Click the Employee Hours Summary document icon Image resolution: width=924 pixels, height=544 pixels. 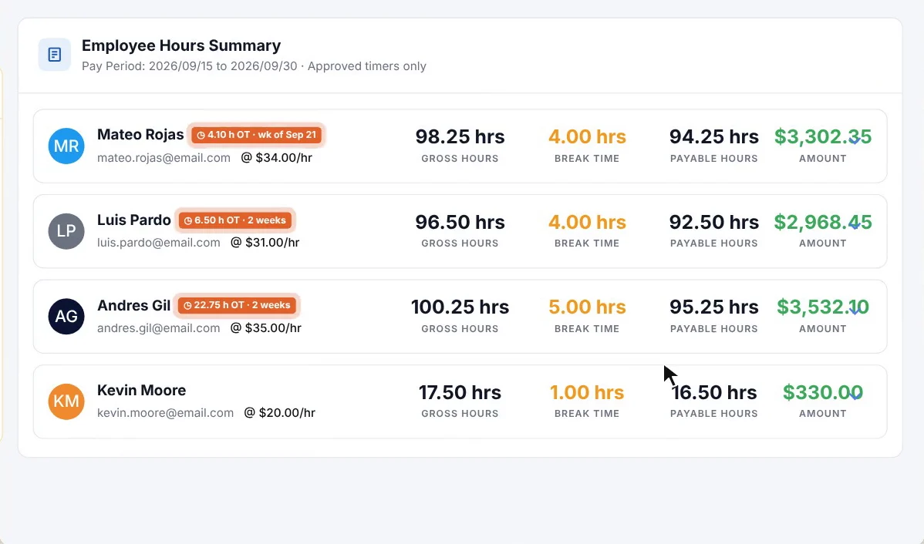(x=54, y=54)
